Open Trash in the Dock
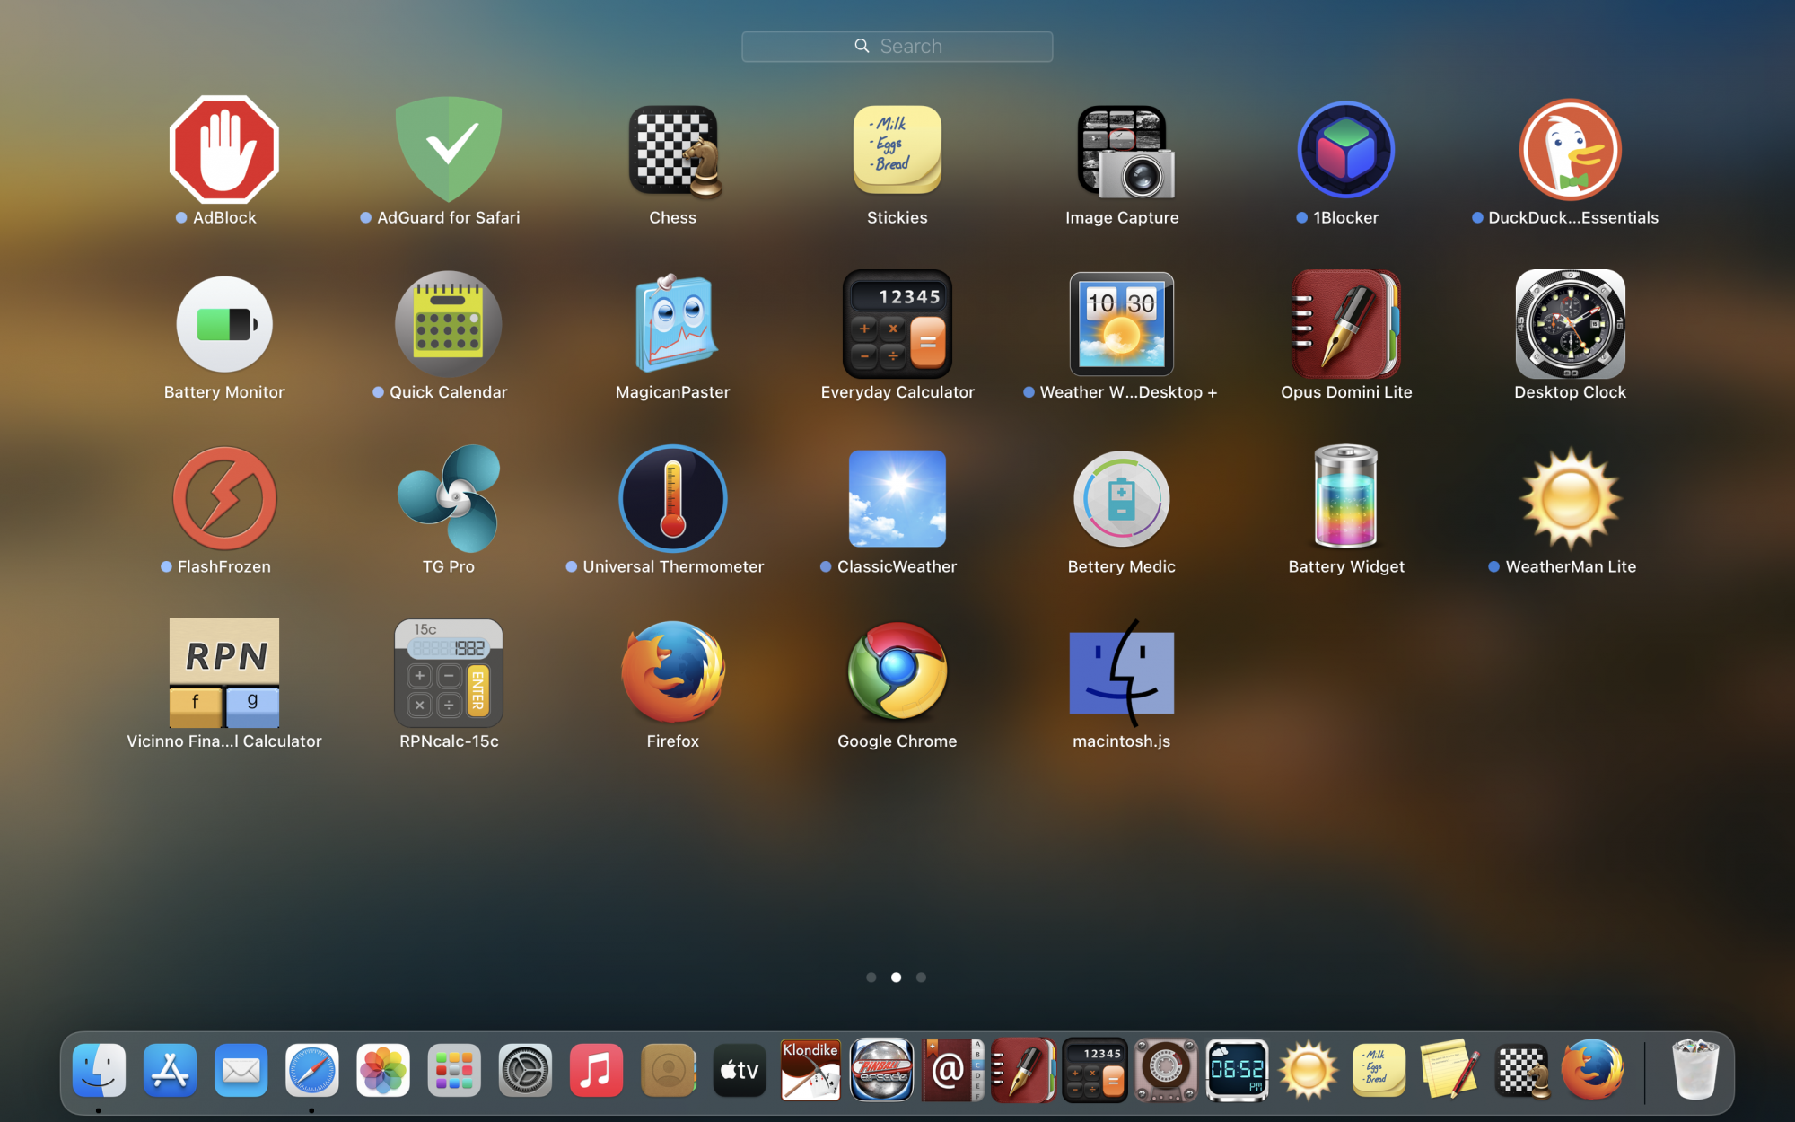 tap(1694, 1070)
